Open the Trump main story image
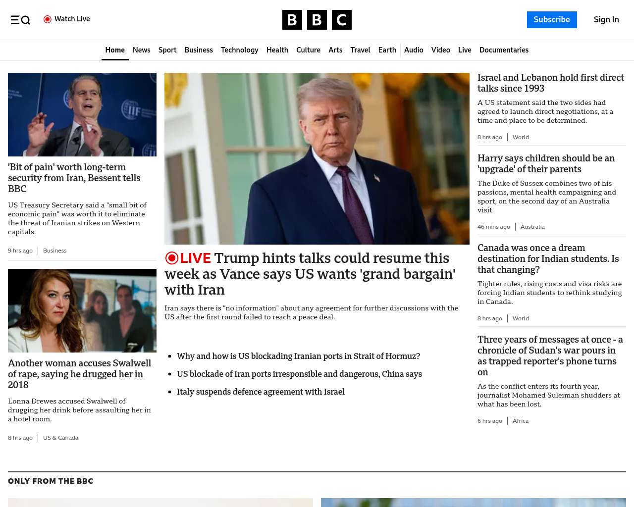This screenshot has height=507, width=634. (x=317, y=158)
